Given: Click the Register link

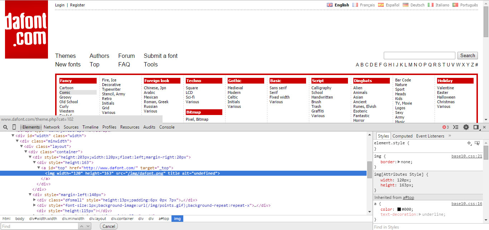Looking at the screenshot, I should [x=78, y=5].
